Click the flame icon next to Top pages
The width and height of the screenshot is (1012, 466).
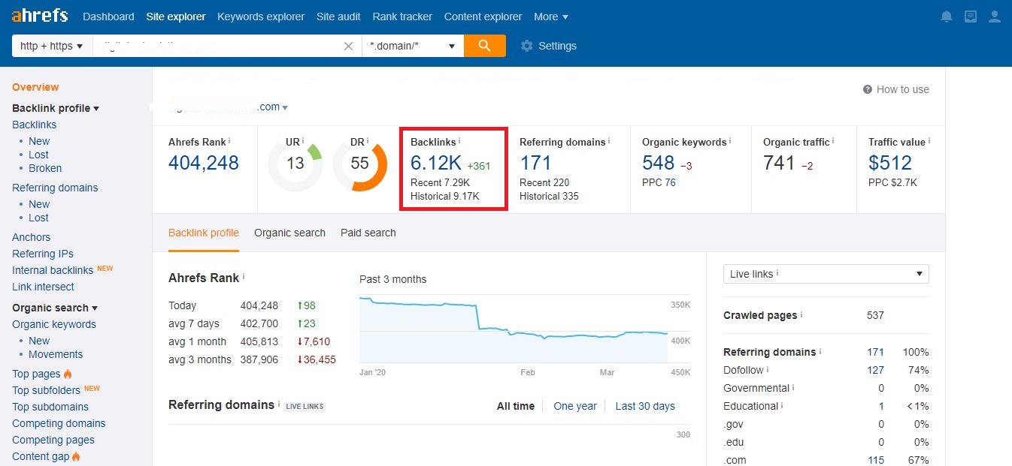pos(68,374)
